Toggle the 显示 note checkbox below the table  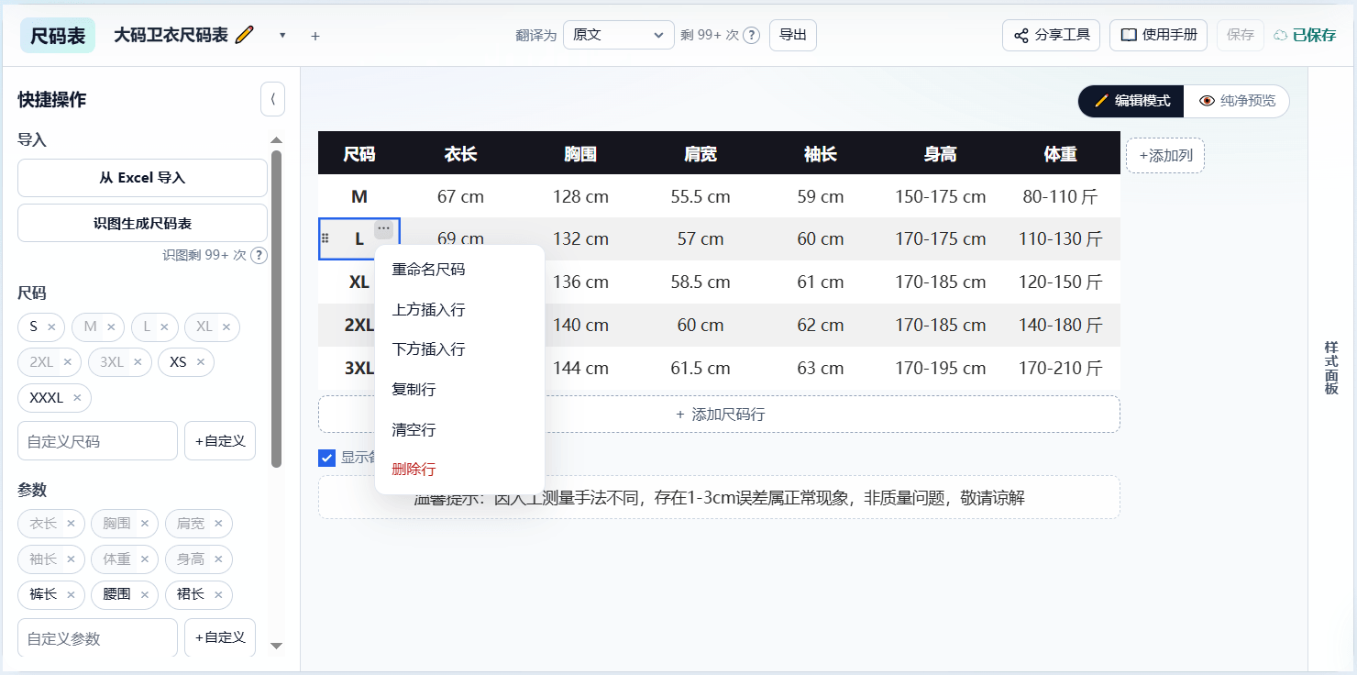(326, 458)
